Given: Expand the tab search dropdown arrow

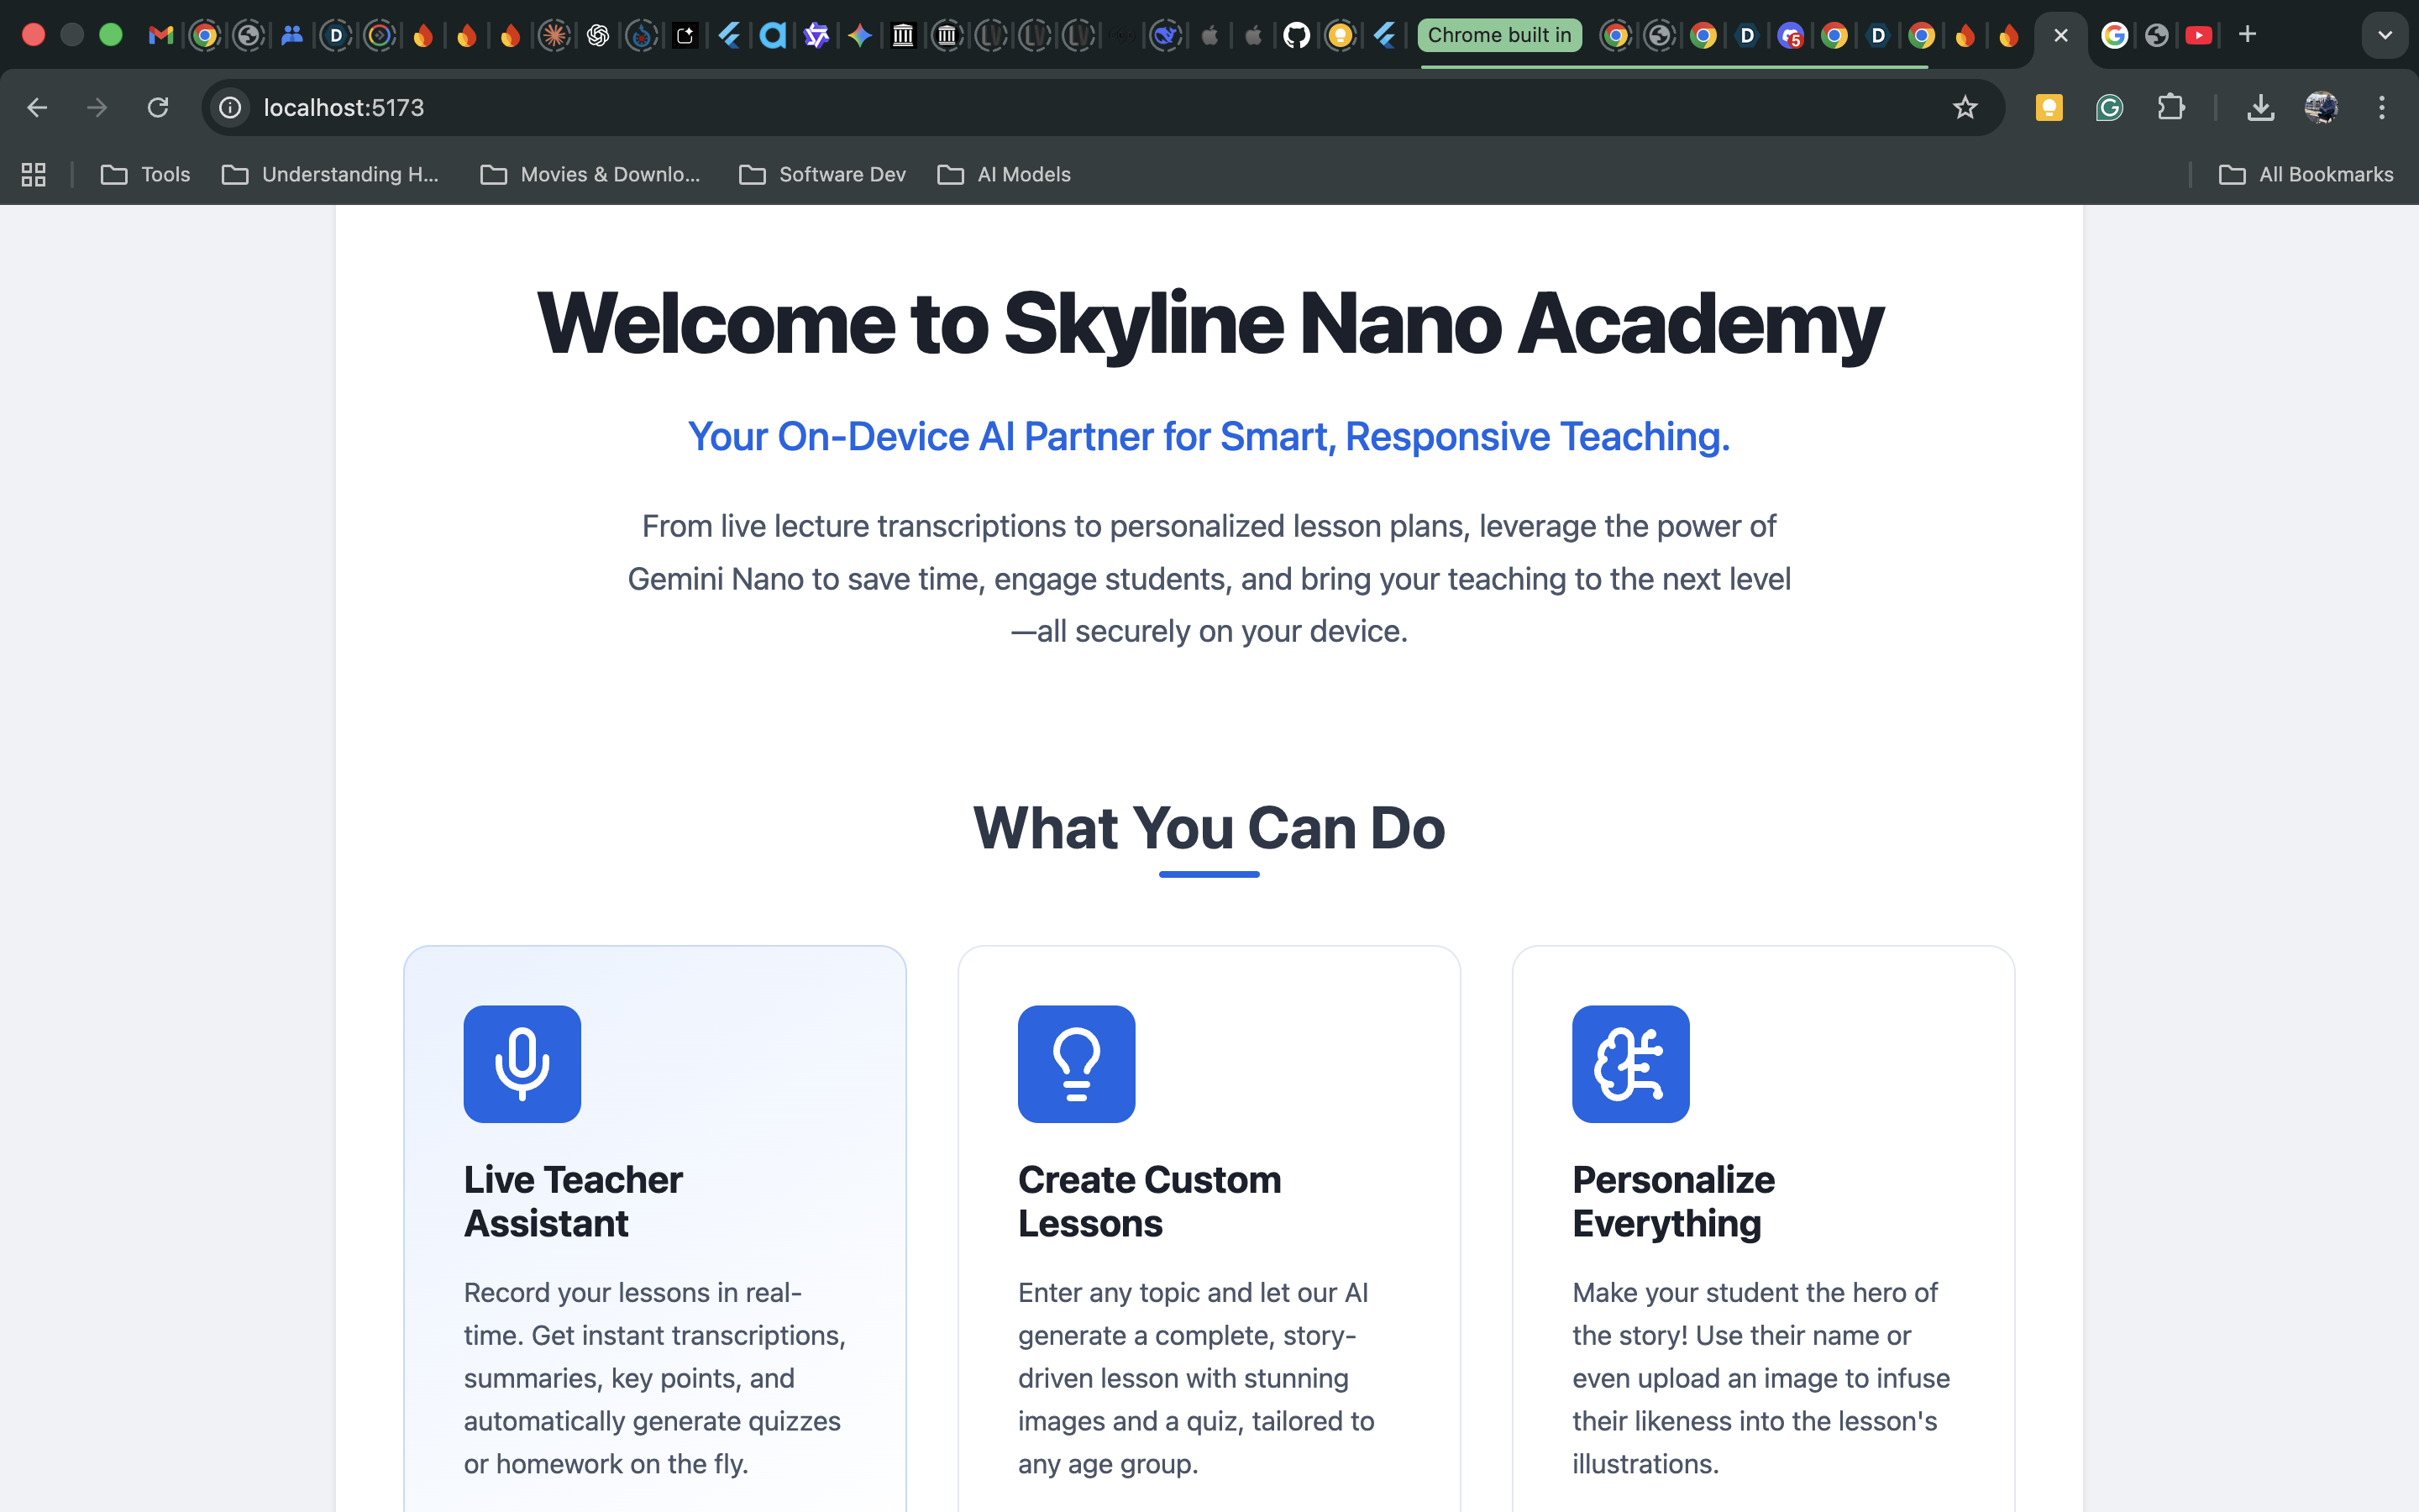Looking at the screenshot, I should point(2385,35).
